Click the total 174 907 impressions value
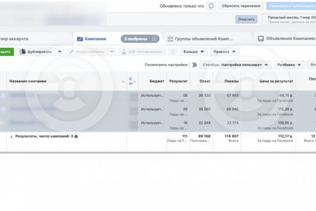Image resolution: width=316 pixels, height=211 pixels. tap(231, 136)
